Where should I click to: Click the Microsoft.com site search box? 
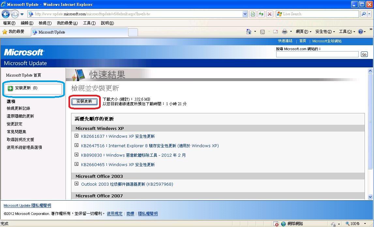(317, 54)
